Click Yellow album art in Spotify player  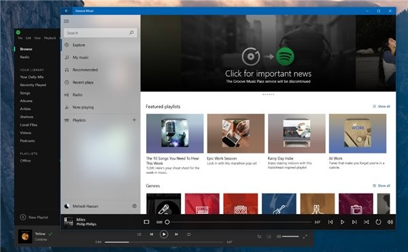[x=25, y=236]
